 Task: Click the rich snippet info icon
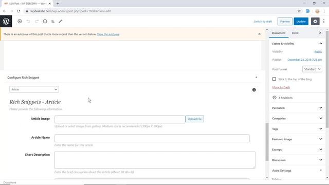(254, 90)
